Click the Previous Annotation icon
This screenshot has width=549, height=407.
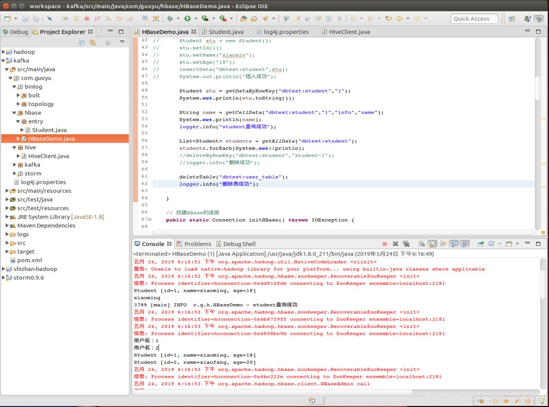[x=371, y=18]
